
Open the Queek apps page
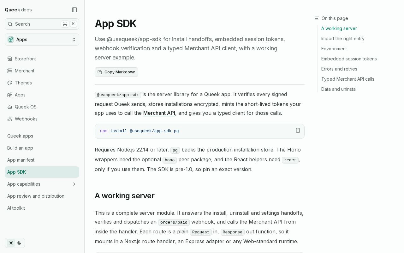coord(42,136)
